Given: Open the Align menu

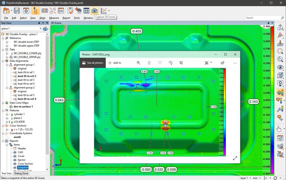Looking at the screenshot, I should pyautogui.click(x=43, y=18).
